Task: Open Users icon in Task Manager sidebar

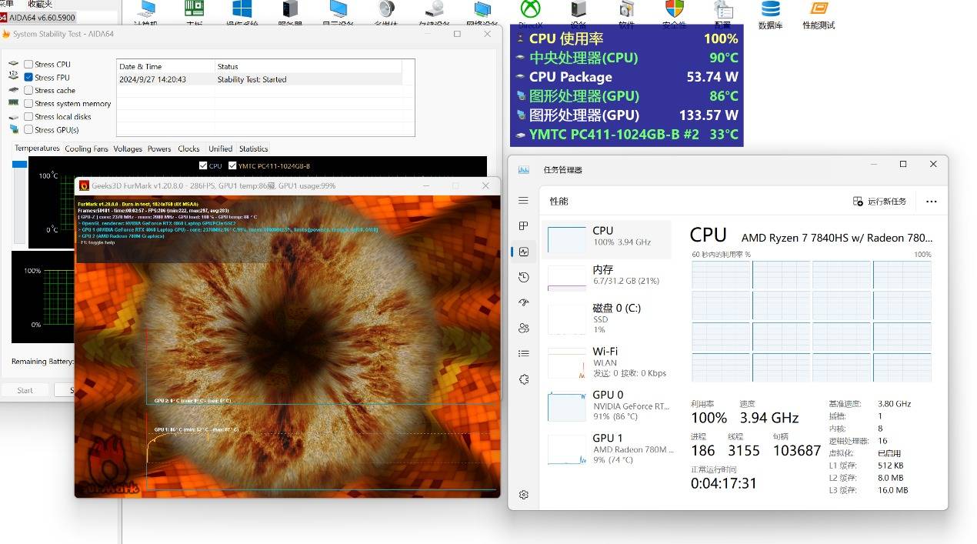Action: pyautogui.click(x=524, y=328)
